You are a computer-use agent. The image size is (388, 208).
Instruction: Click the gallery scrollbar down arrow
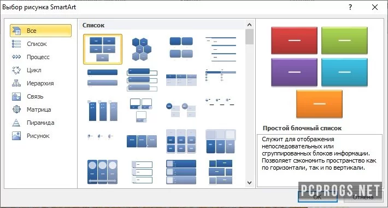click(249, 183)
